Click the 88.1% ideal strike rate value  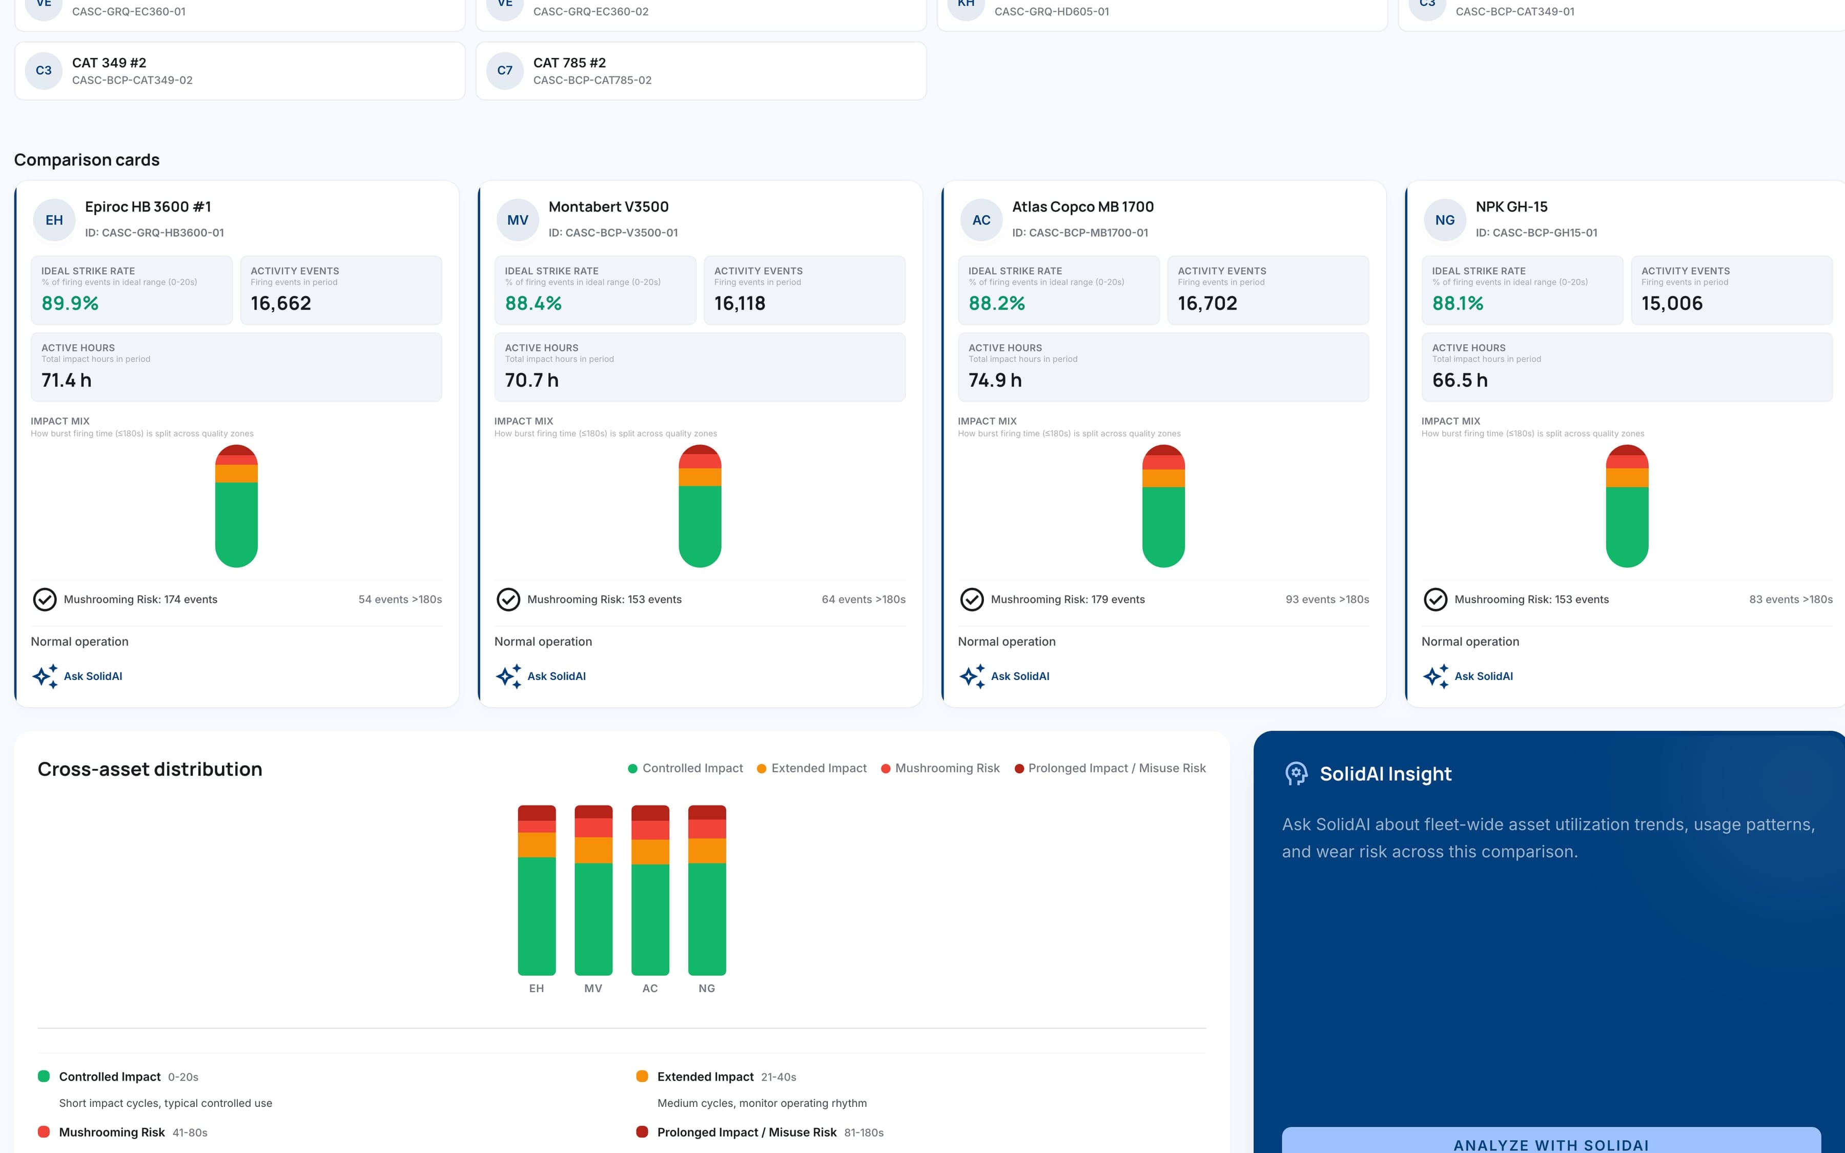click(1458, 303)
